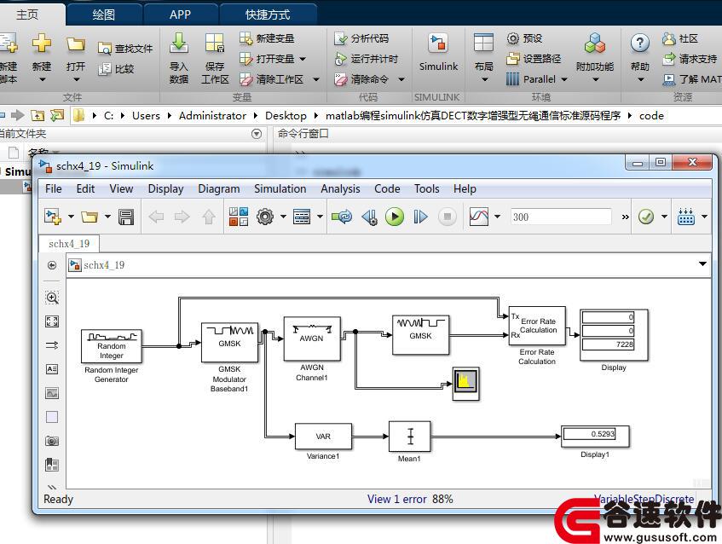The image size is (722, 544).
Task: Open the File menu in Simulink
Action: tap(54, 188)
